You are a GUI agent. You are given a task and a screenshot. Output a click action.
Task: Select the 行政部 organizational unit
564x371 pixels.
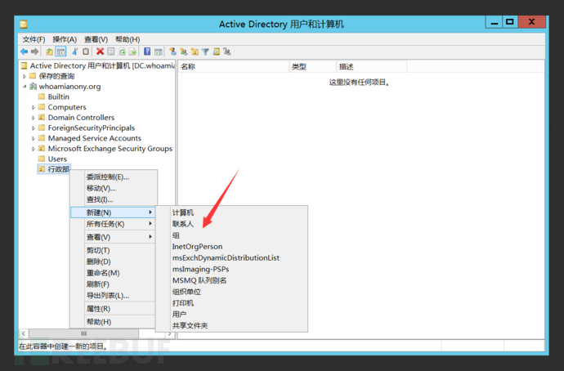pyautogui.click(x=58, y=169)
